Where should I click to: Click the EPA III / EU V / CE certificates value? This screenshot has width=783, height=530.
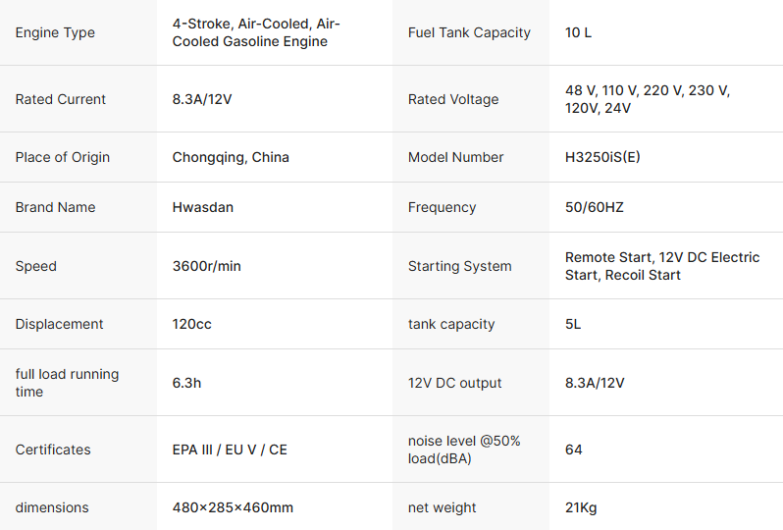coord(230,450)
